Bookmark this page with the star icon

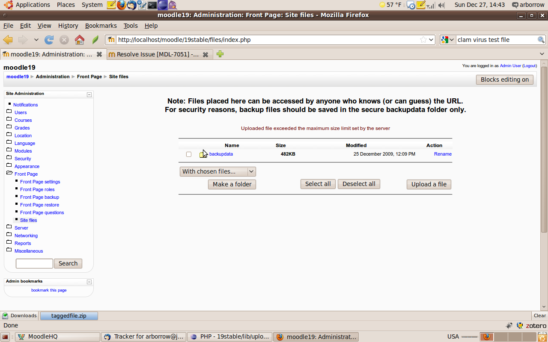click(423, 40)
